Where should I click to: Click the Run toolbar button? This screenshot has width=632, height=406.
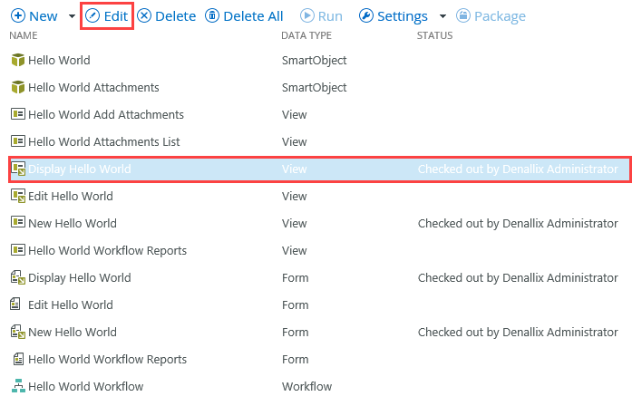click(321, 16)
